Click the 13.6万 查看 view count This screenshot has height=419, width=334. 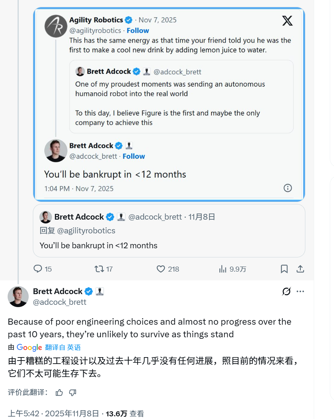pyautogui.click(x=125, y=413)
